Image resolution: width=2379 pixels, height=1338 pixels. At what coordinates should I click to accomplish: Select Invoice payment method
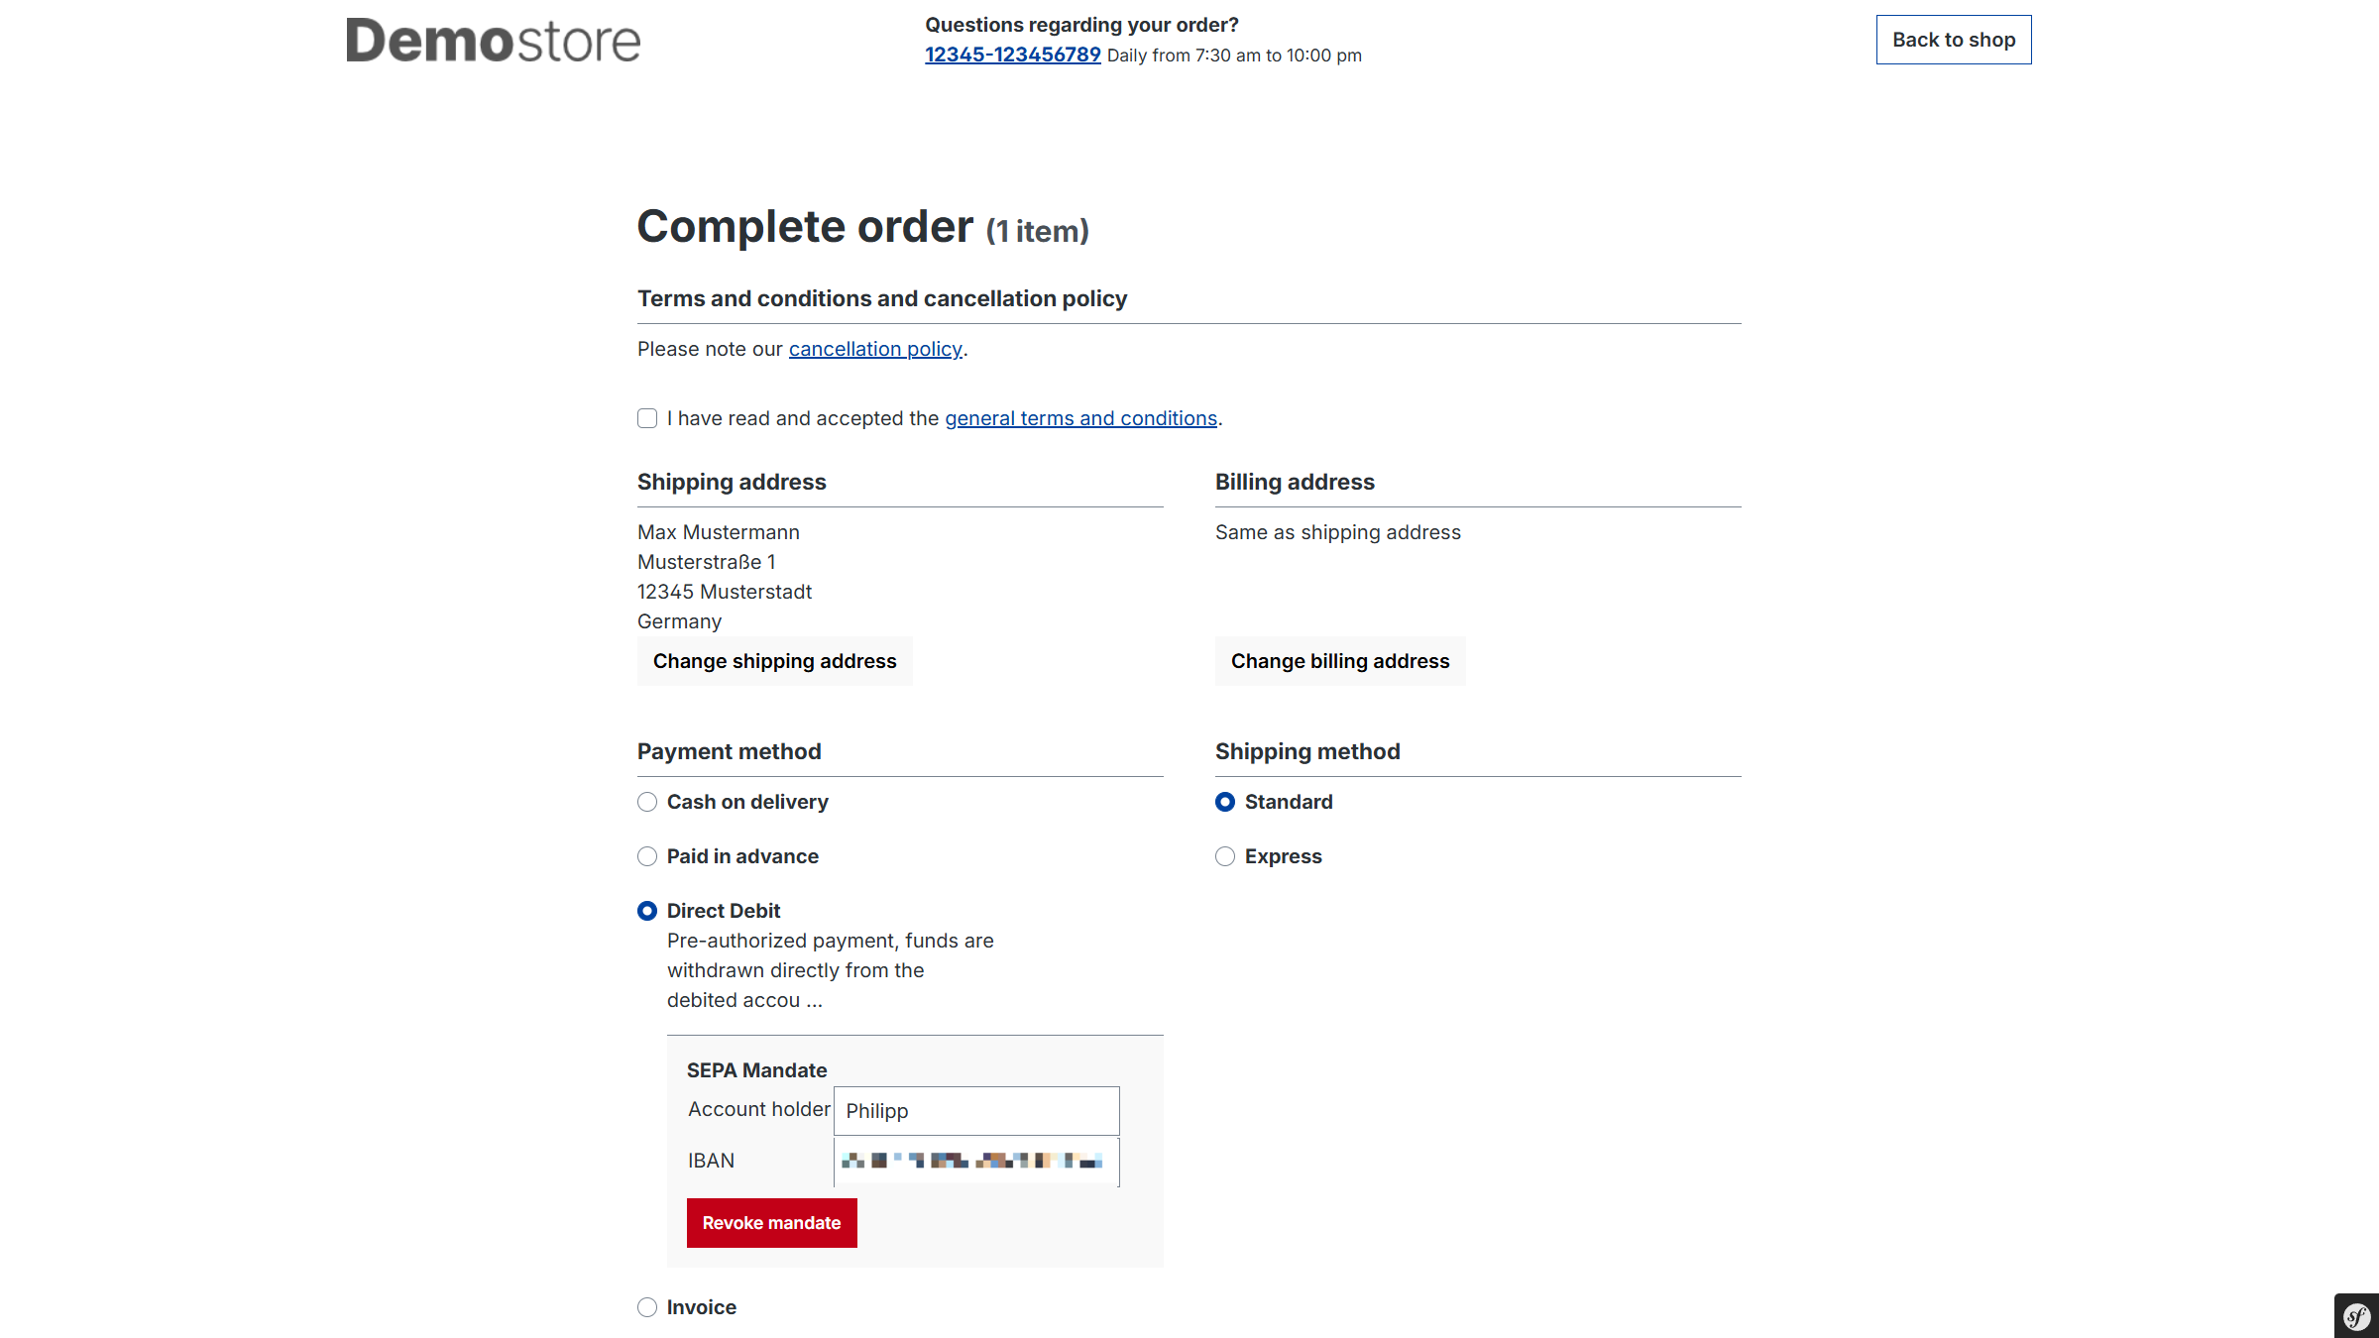[x=647, y=1307]
